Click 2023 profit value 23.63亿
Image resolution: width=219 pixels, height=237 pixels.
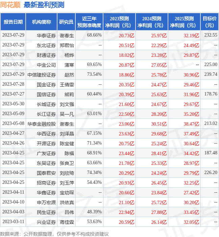tap(126, 134)
